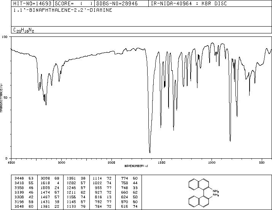
Task: Select peak table entry 1361
Action: pos(76,178)
